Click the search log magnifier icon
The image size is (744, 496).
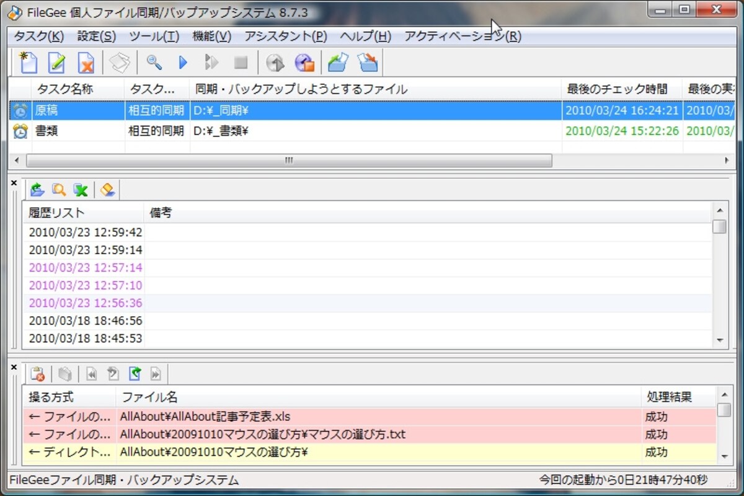(x=59, y=189)
